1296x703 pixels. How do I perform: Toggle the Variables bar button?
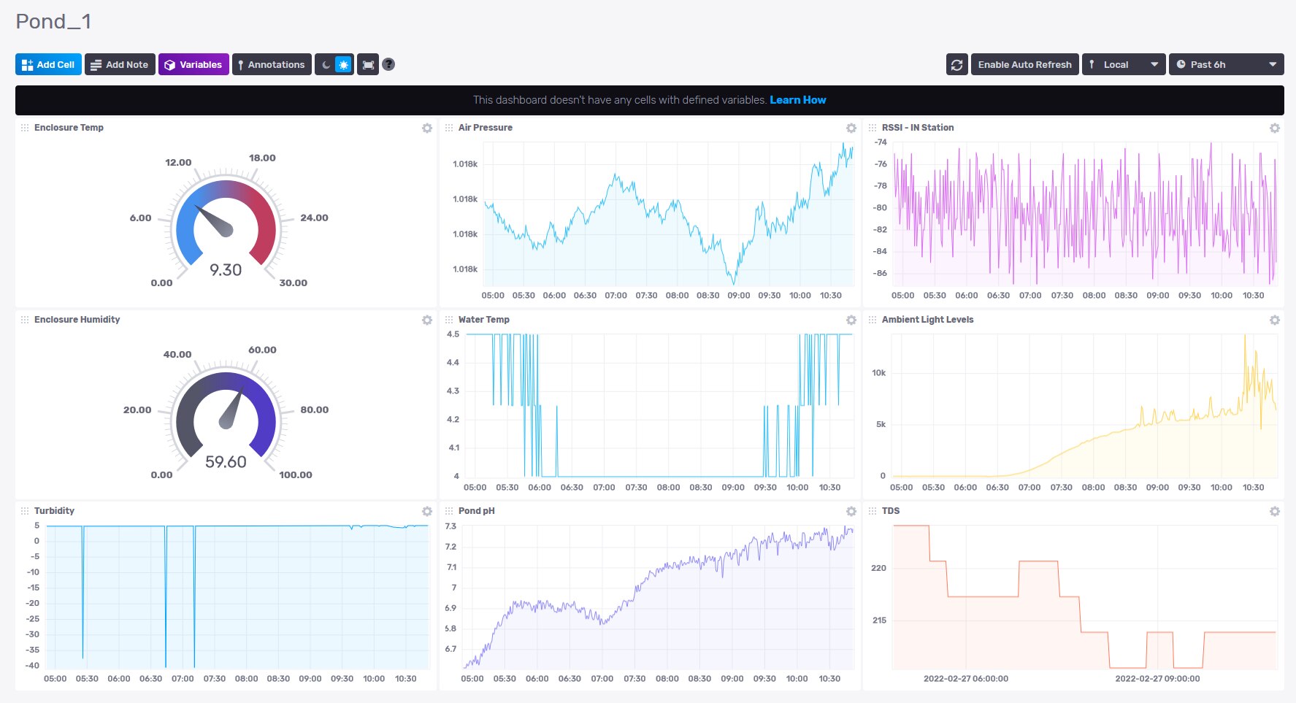coord(193,65)
